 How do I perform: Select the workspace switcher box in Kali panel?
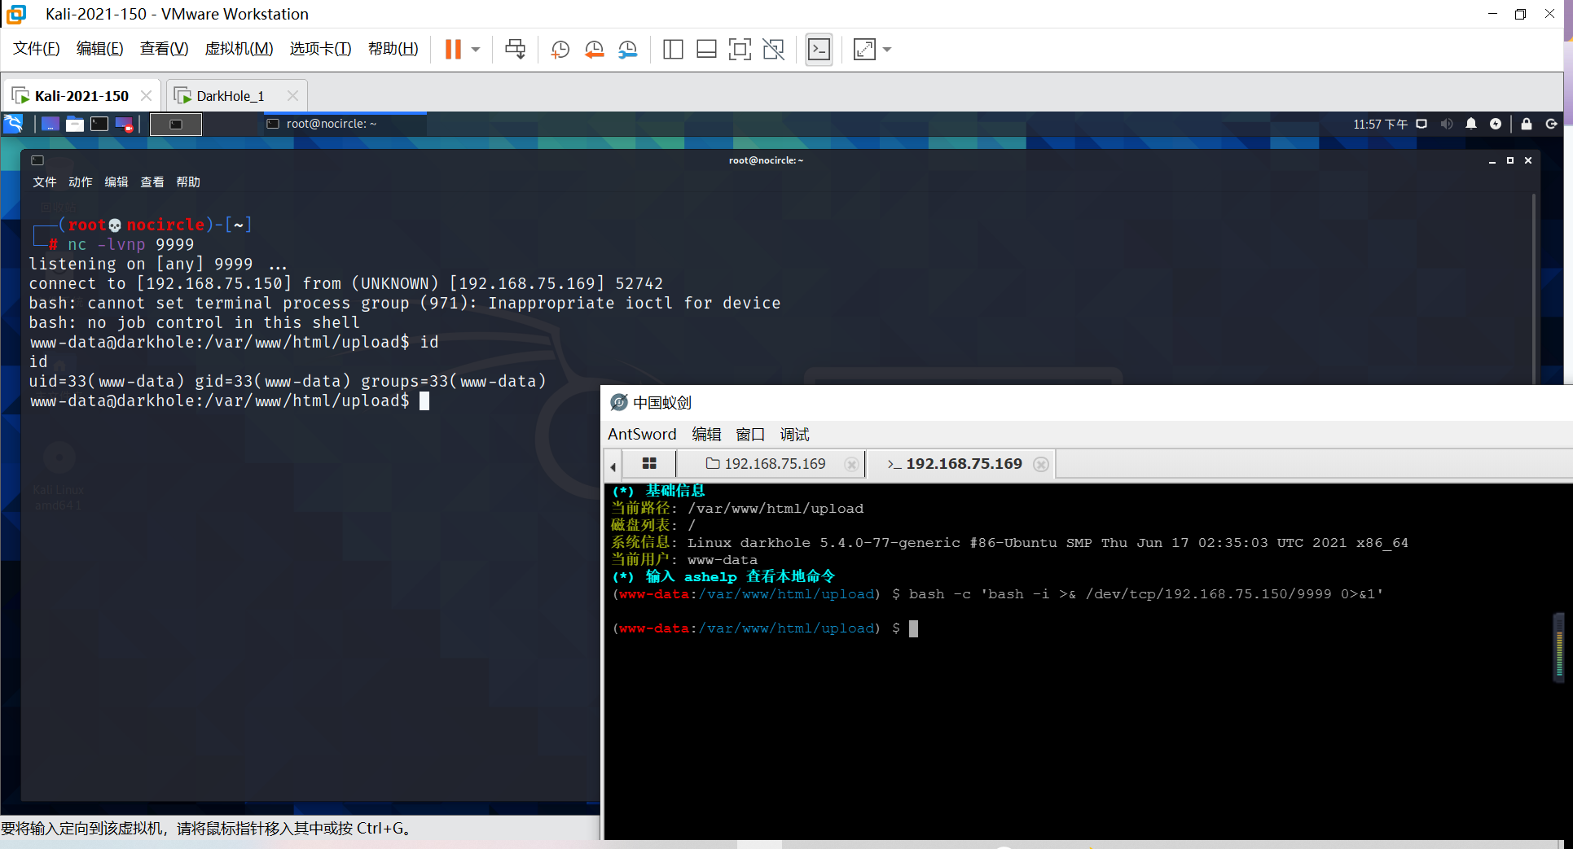[176, 124]
